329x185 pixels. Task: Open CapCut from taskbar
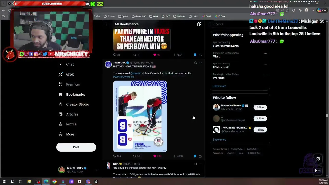[x=80, y=182]
